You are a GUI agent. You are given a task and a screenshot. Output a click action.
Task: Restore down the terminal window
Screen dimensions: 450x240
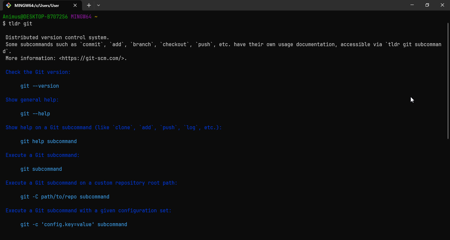click(x=427, y=5)
